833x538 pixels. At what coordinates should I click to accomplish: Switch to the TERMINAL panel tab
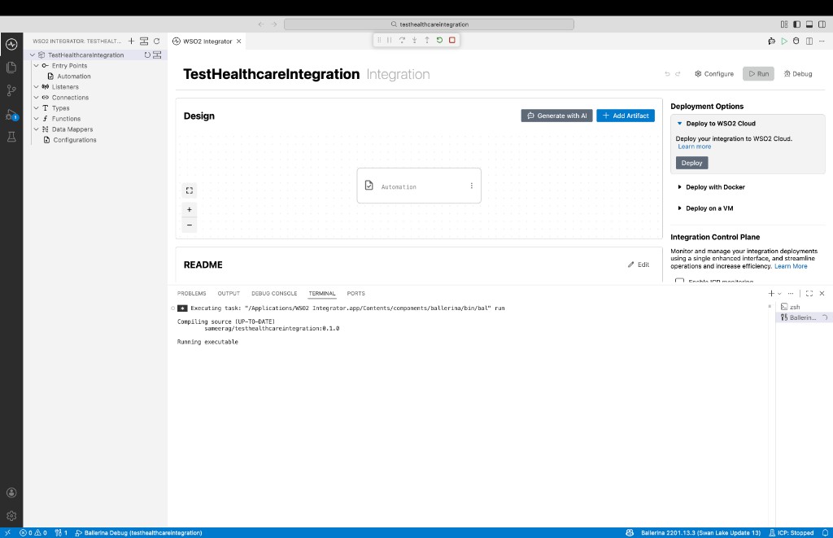(x=322, y=294)
